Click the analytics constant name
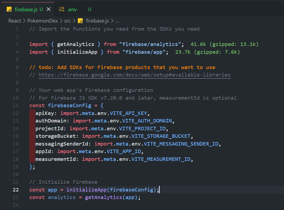284x210 pixels. 62,197
